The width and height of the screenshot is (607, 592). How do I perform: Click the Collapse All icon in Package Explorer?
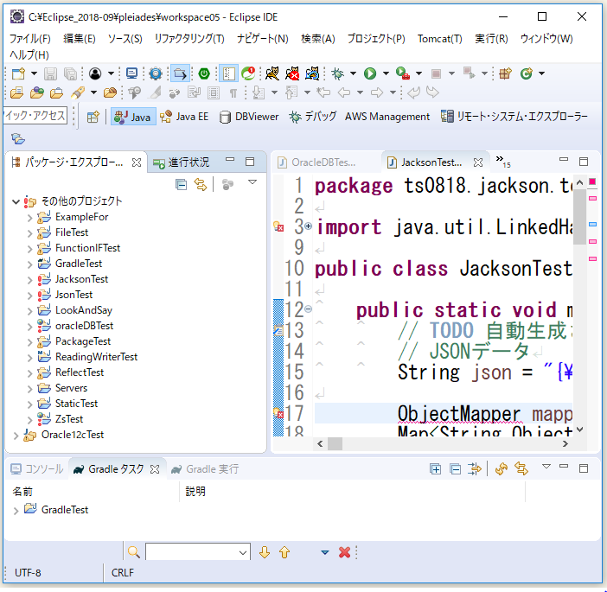click(x=181, y=185)
